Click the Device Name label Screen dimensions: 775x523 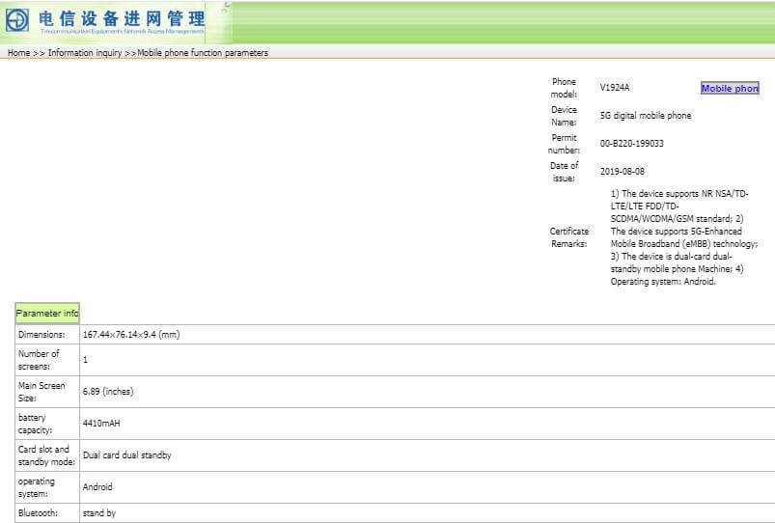click(x=564, y=116)
